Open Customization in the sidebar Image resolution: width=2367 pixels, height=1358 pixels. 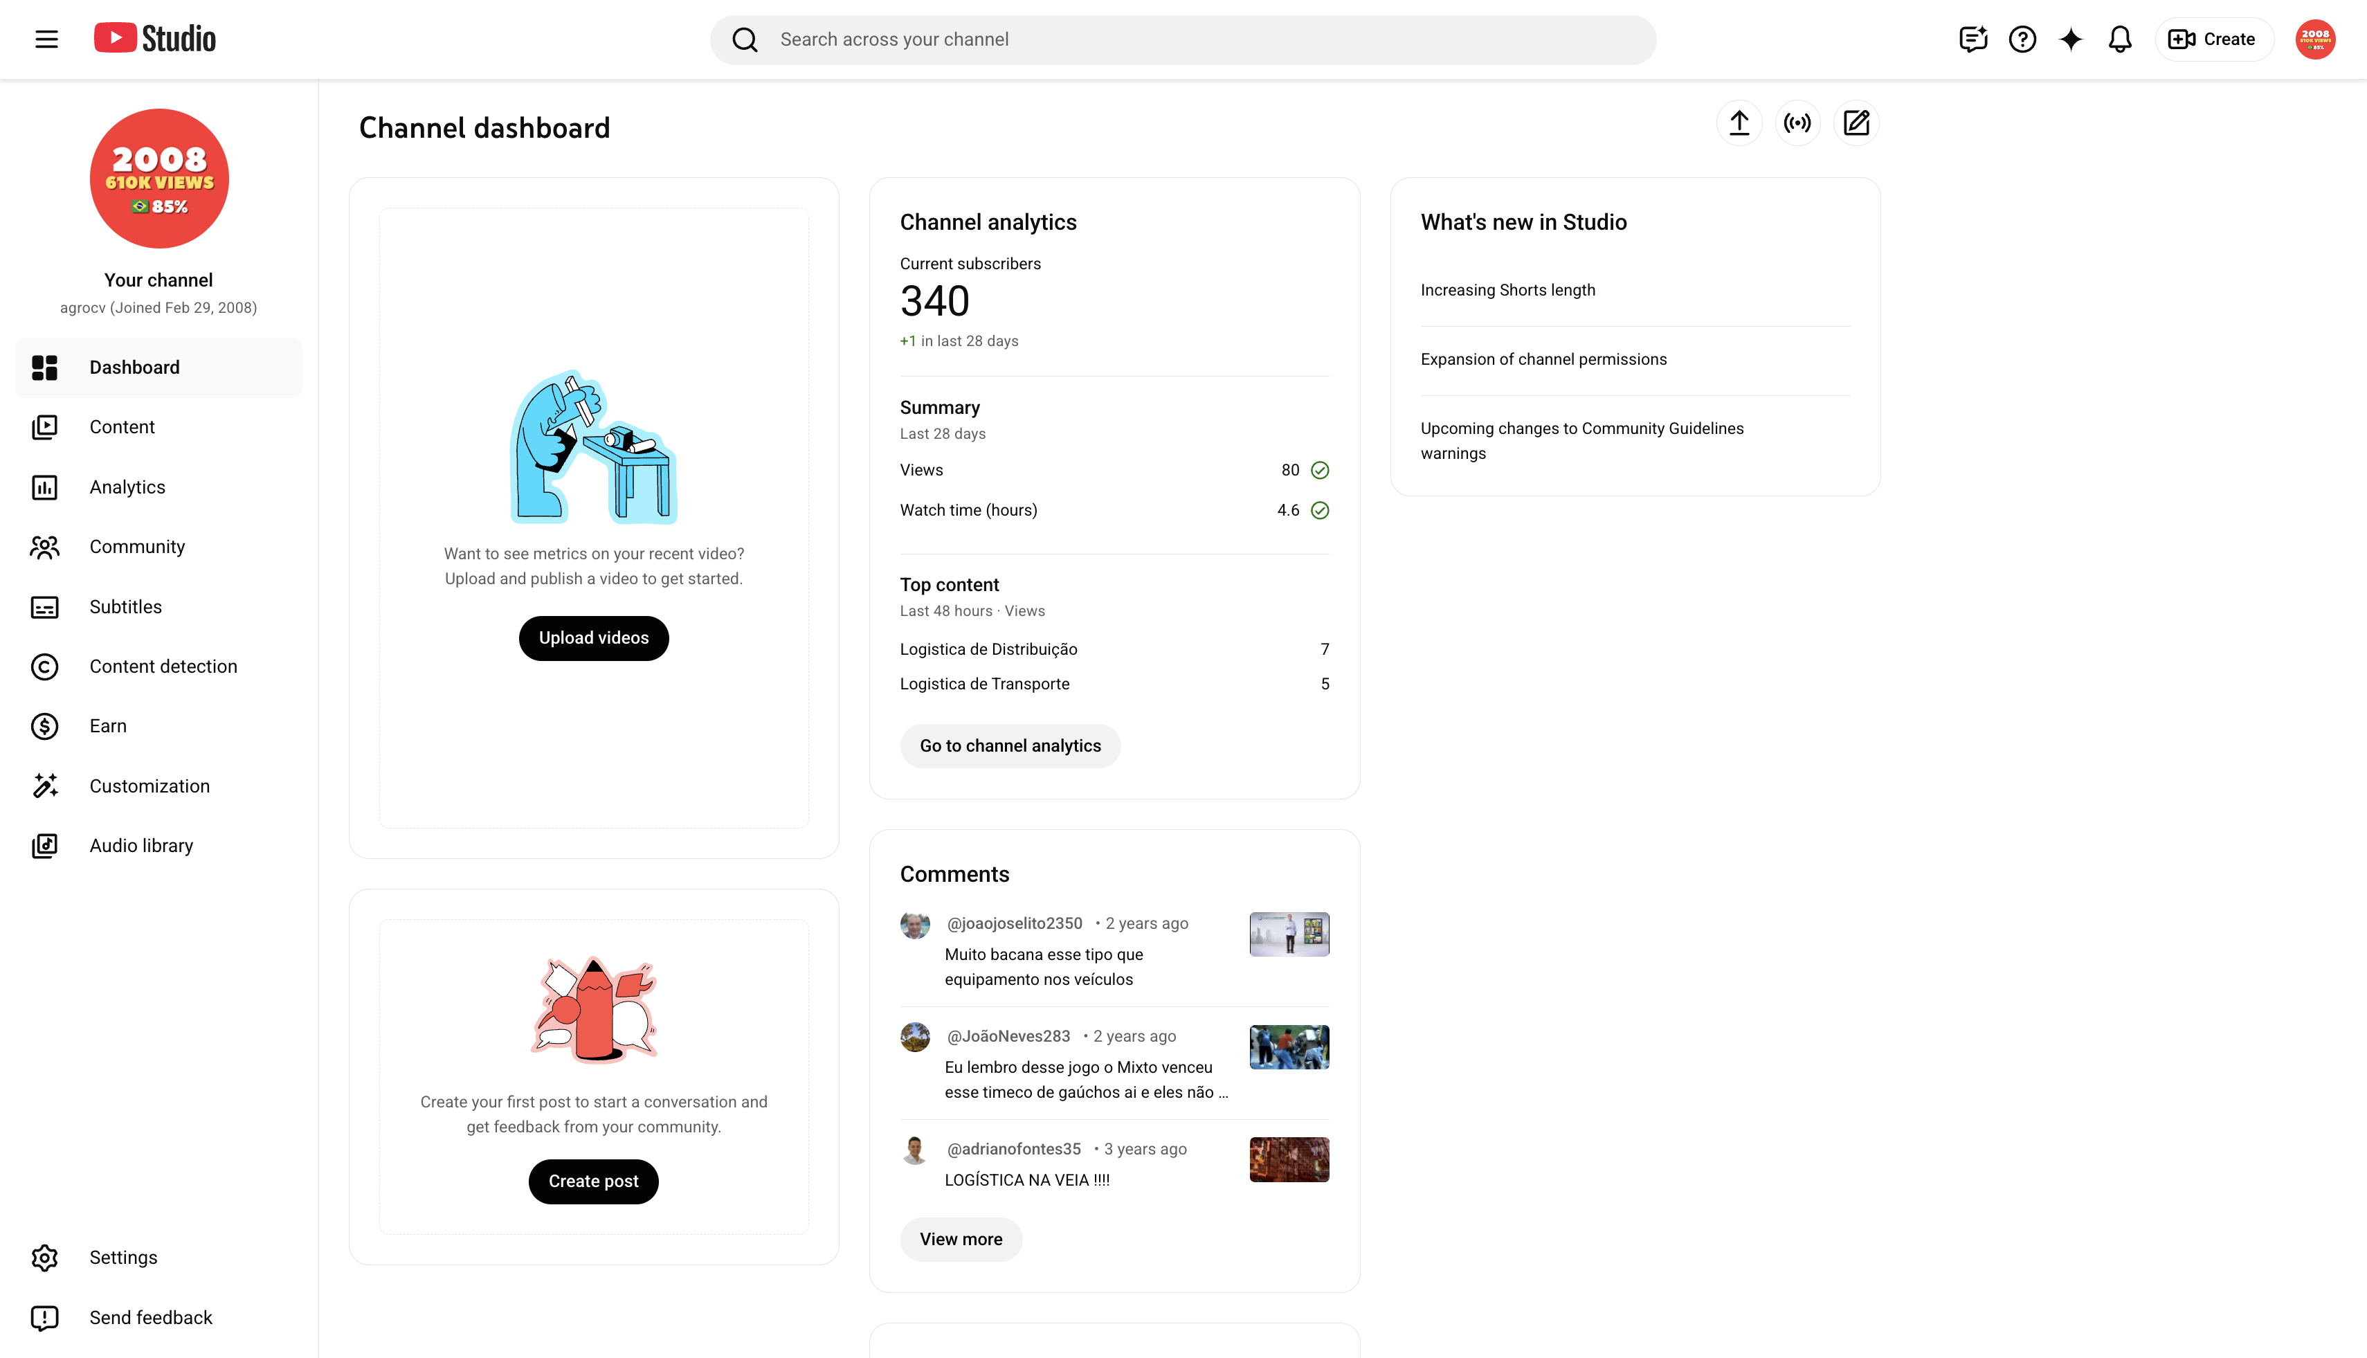point(158,786)
